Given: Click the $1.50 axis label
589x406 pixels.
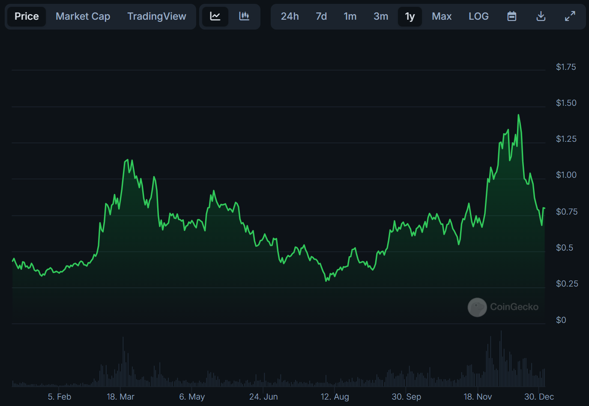Looking at the screenshot, I should pyautogui.click(x=566, y=103).
